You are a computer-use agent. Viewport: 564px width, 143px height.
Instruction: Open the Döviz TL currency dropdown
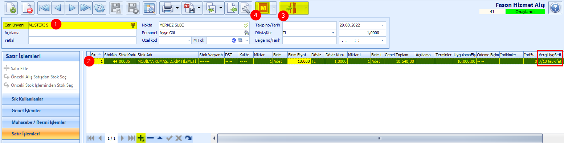(333, 33)
